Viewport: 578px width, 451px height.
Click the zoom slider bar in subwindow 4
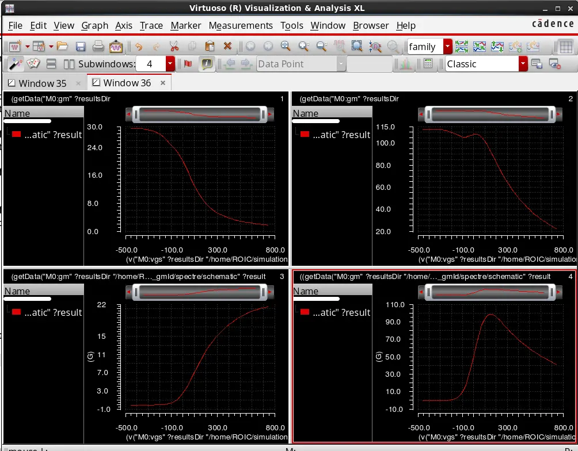tap(490, 293)
